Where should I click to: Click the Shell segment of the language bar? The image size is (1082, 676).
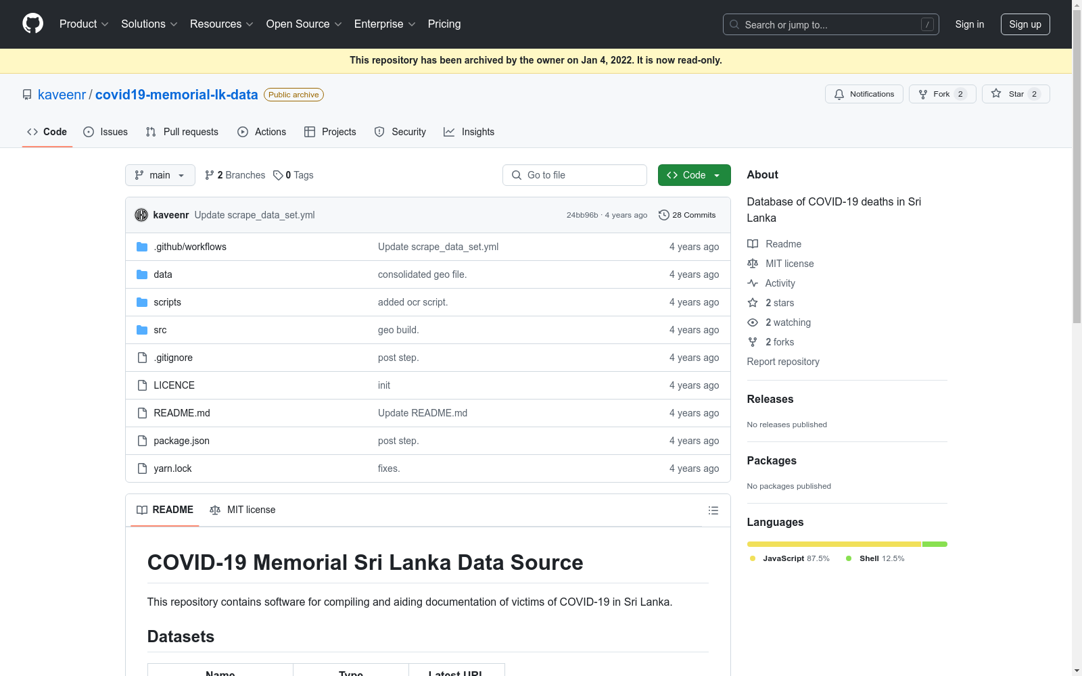[x=935, y=544]
